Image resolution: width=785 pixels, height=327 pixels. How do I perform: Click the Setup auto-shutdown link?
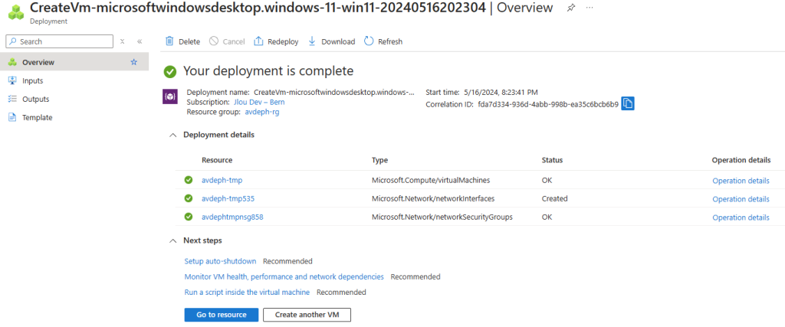(x=220, y=261)
